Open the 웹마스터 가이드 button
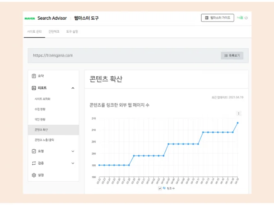The width and height of the screenshot is (274, 205). pos(217,18)
